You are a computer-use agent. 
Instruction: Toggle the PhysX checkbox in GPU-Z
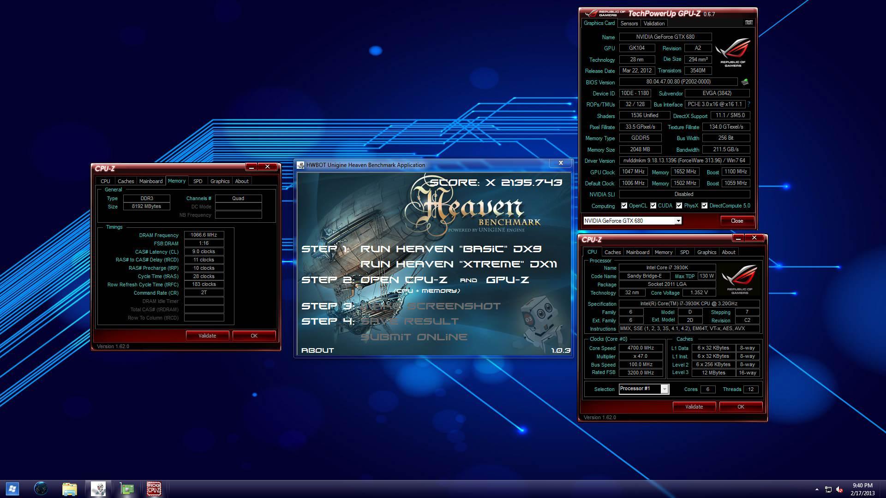click(x=679, y=206)
